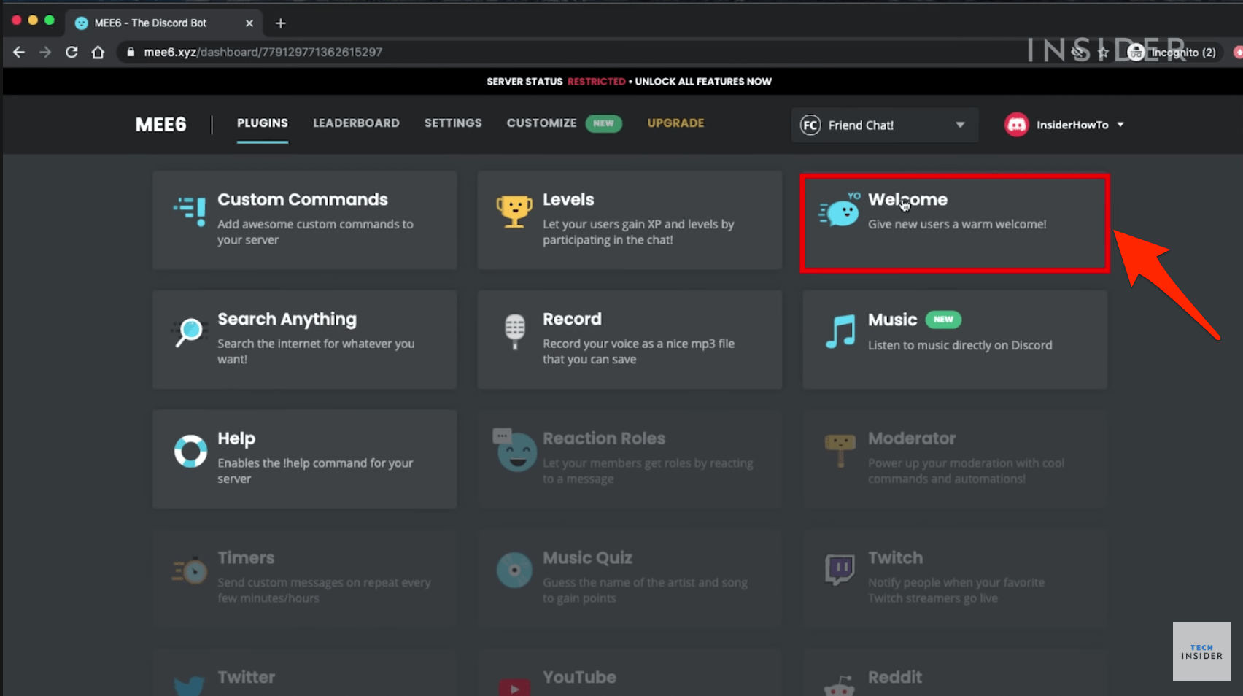1243x696 pixels.
Task: Click the Levels trophy icon
Action: pyautogui.click(x=514, y=211)
